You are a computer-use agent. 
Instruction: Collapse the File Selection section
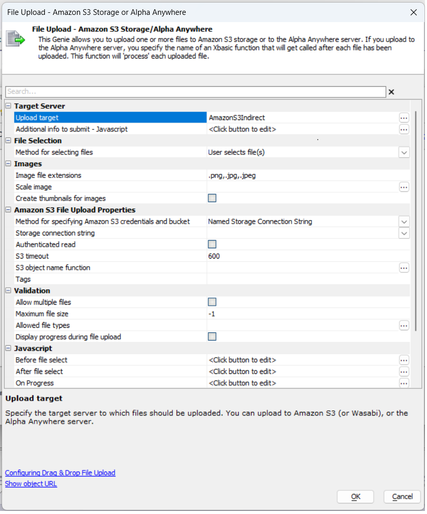(x=9, y=141)
